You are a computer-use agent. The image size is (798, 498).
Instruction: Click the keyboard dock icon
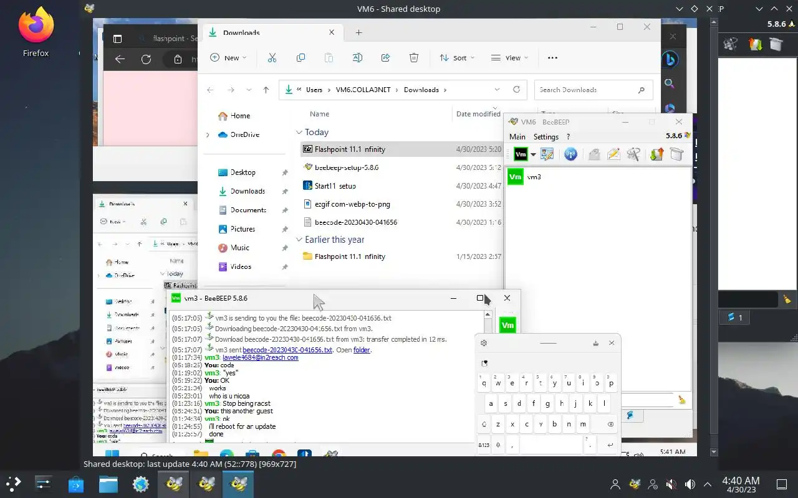[x=596, y=343]
